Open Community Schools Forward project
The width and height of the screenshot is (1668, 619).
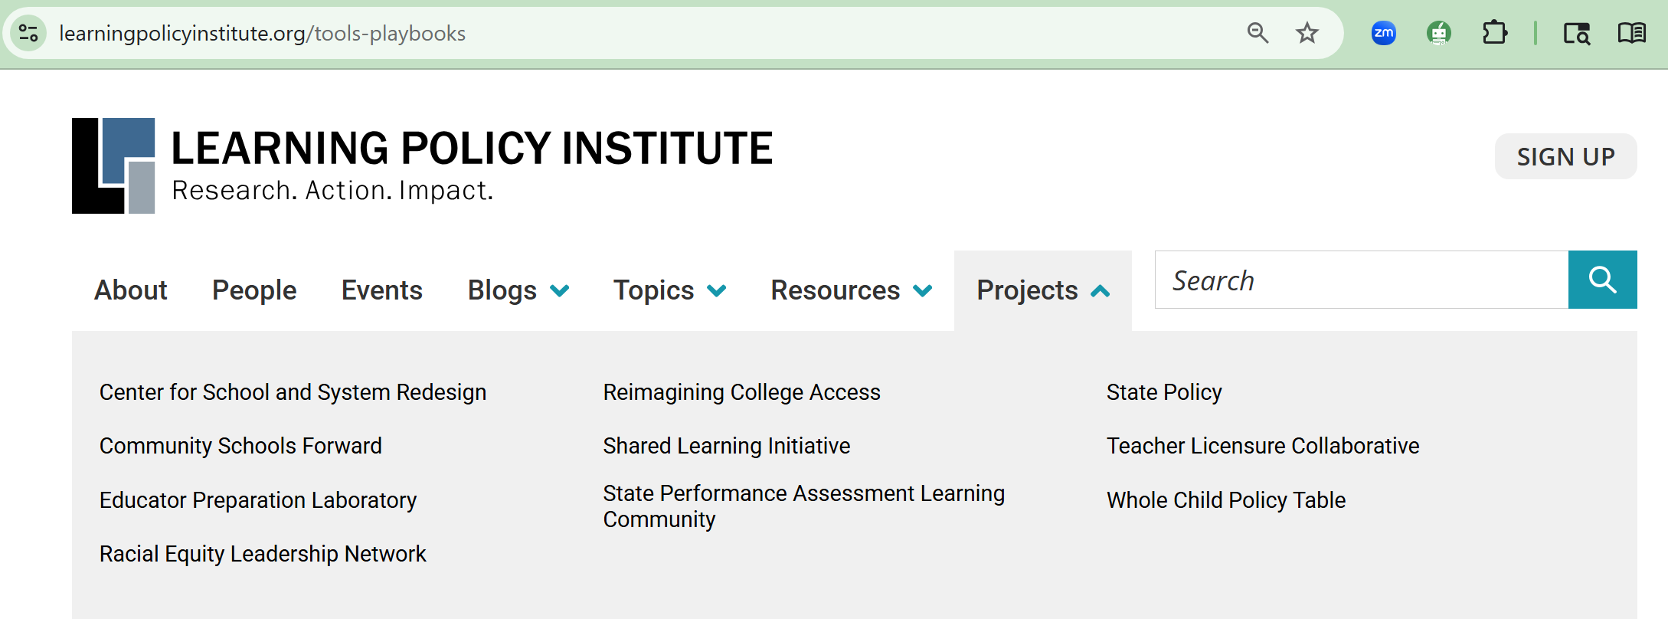240,445
